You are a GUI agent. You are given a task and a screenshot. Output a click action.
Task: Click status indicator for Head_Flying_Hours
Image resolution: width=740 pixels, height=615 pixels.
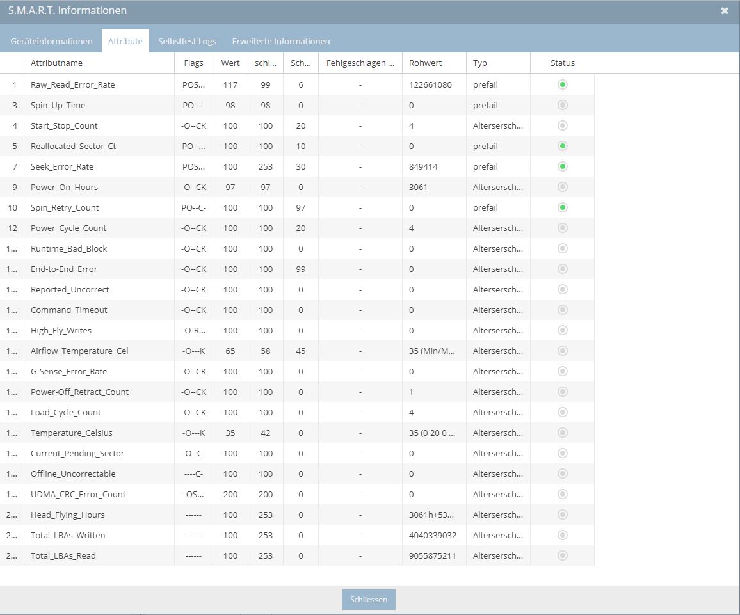(x=563, y=515)
